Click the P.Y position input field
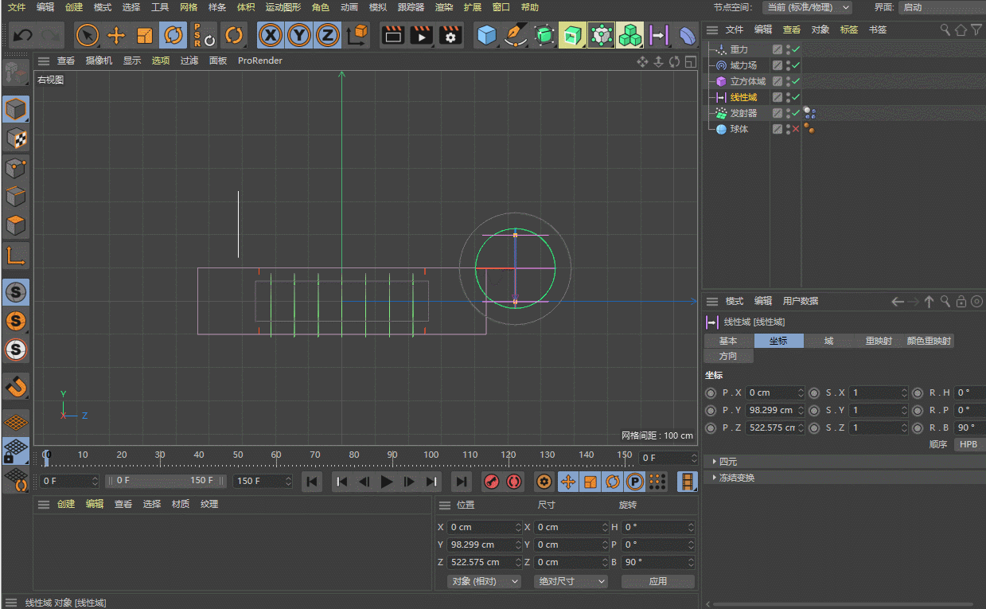 [770, 410]
